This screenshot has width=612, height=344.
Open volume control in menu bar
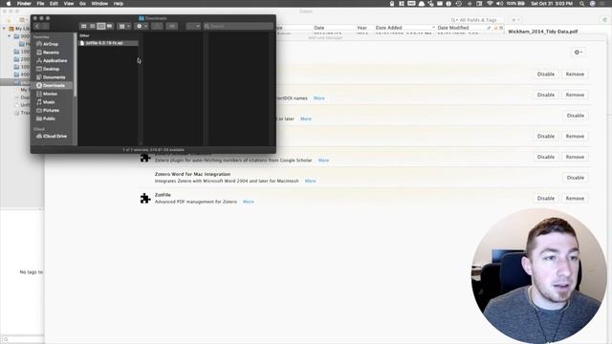point(499,4)
